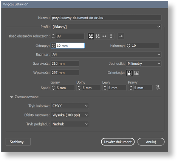
Task: Click the Kolumny stepper arrows
Action: pos(128,46)
